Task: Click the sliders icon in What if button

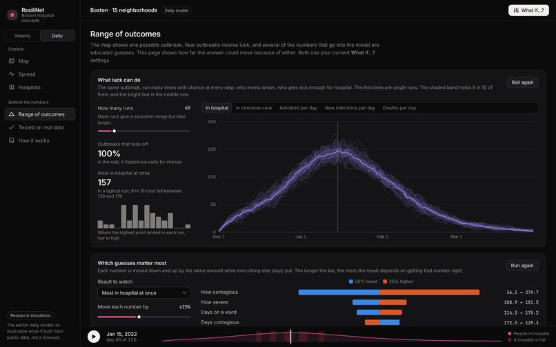Action: (516, 10)
